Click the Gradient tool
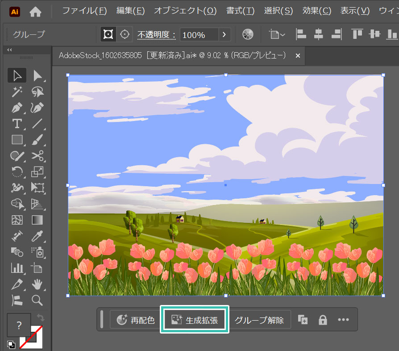The height and width of the screenshot is (351, 399). [x=37, y=220]
